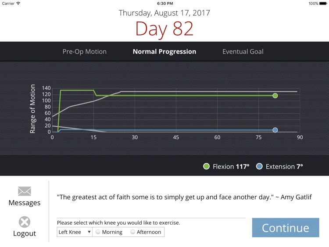Switch to Eventual Goal tab
329x247 pixels.
[x=243, y=52]
